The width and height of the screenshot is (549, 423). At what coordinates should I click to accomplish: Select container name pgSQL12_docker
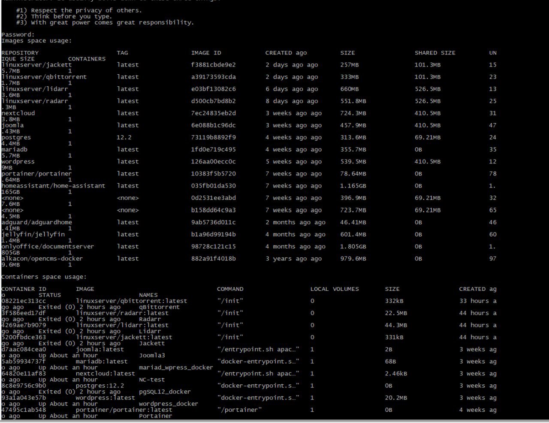point(165,392)
